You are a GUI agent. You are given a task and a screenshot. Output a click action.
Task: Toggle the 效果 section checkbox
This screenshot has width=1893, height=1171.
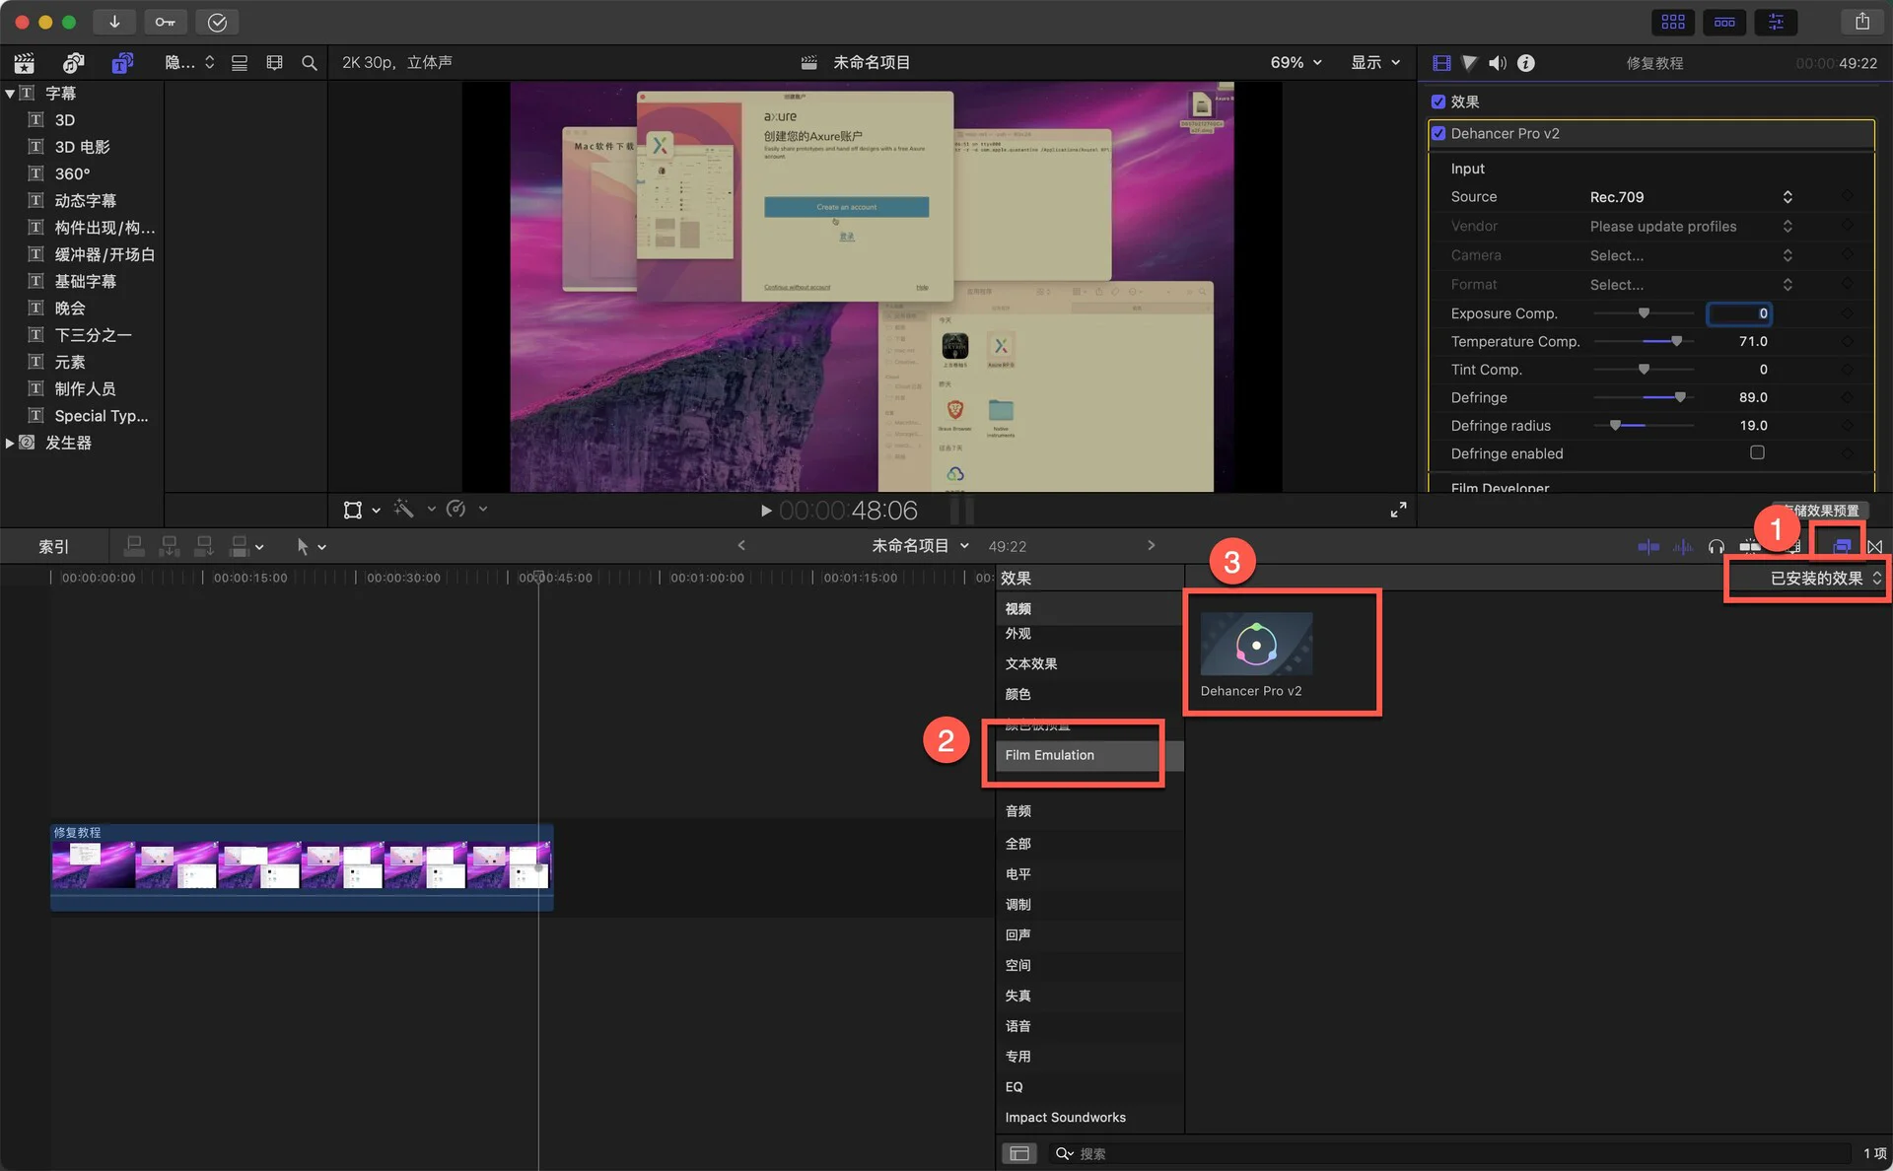click(x=1438, y=102)
